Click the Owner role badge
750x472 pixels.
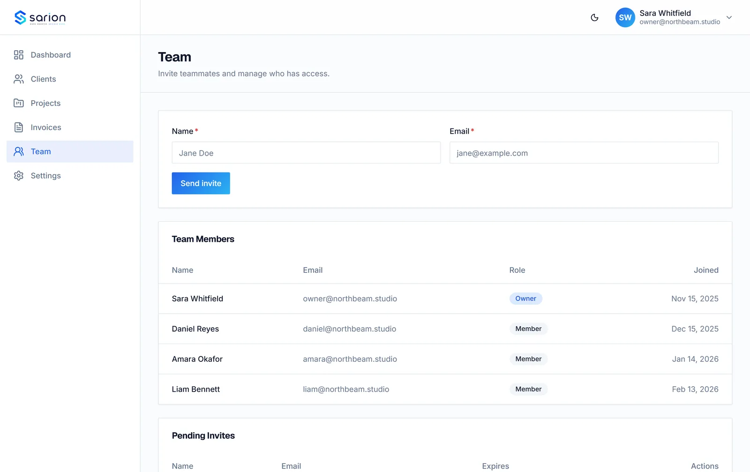(x=526, y=299)
